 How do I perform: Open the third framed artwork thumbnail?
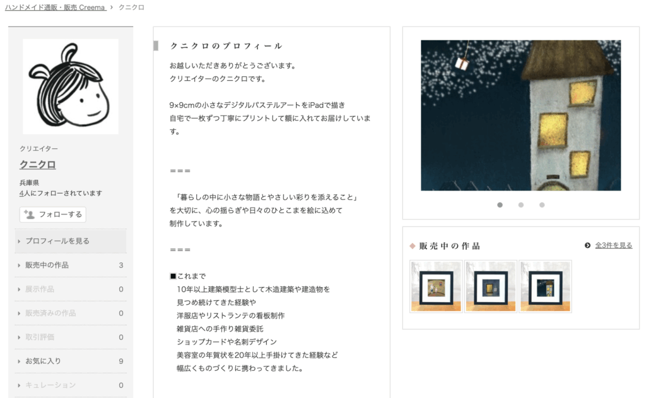click(x=546, y=287)
